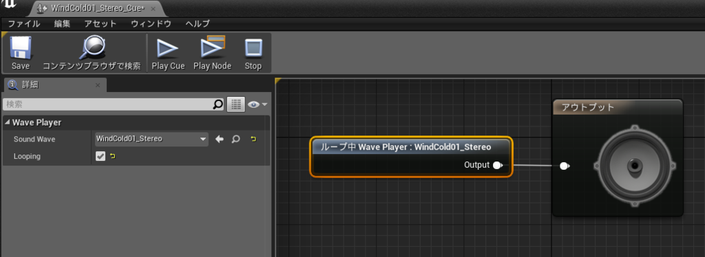The height and width of the screenshot is (257, 705).
Task: Click the Sound Wave property label
Action: tap(34, 139)
